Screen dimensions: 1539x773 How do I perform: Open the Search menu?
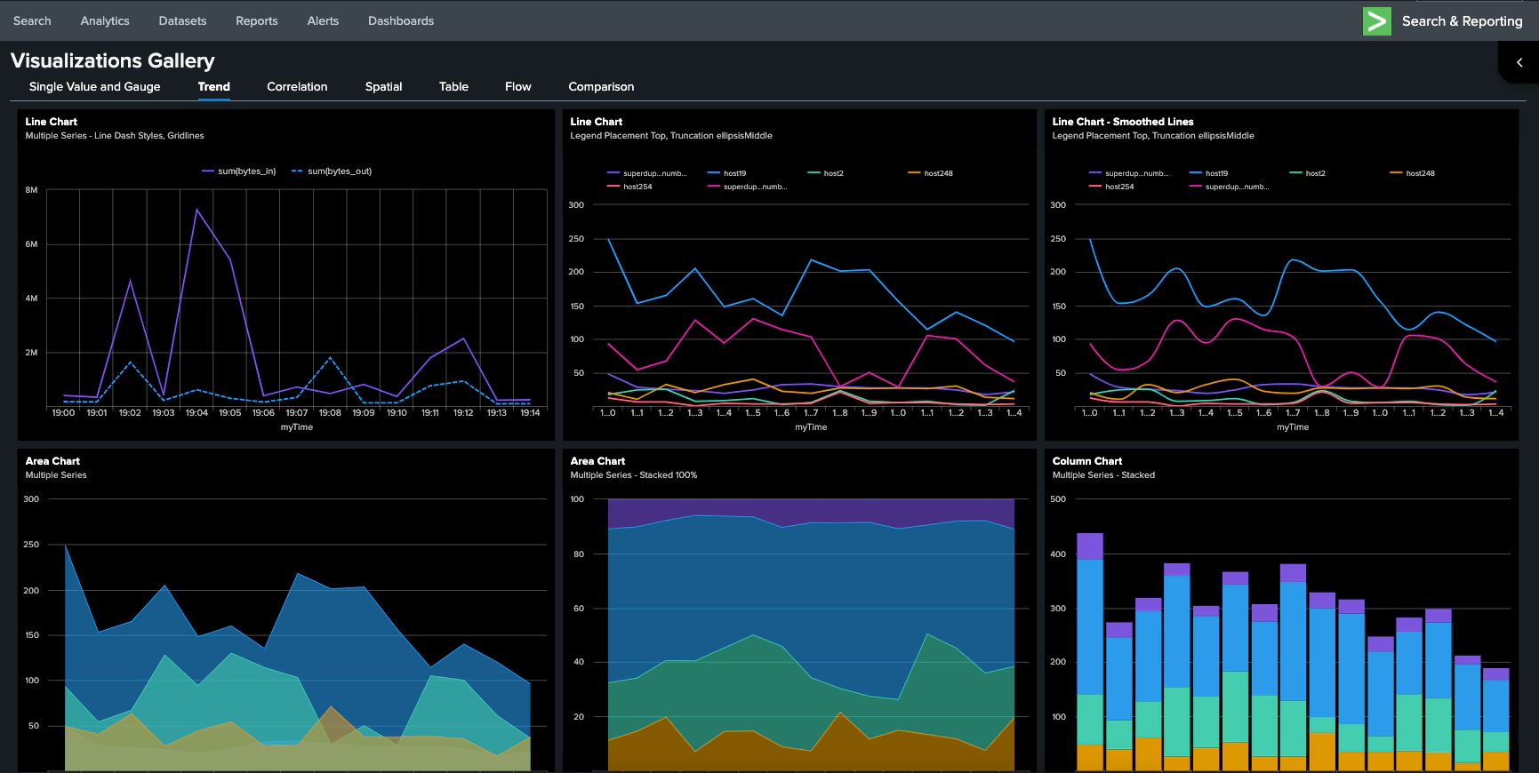click(32, 20)
